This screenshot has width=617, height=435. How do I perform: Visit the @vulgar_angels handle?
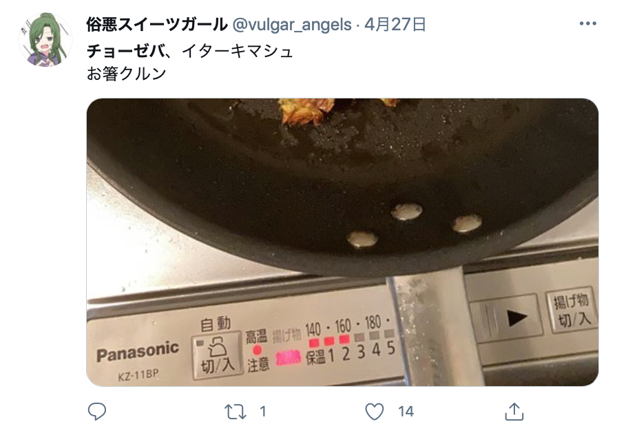click(x=292, y=25)
